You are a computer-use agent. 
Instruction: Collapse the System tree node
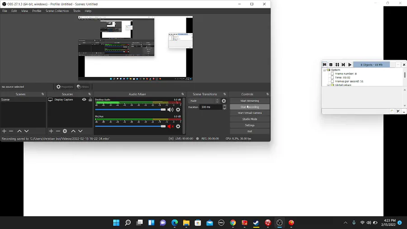[324, 70]
